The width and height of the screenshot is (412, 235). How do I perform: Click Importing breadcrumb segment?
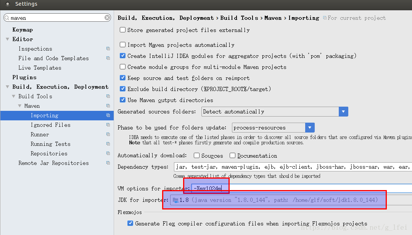[x=304, y=18]
